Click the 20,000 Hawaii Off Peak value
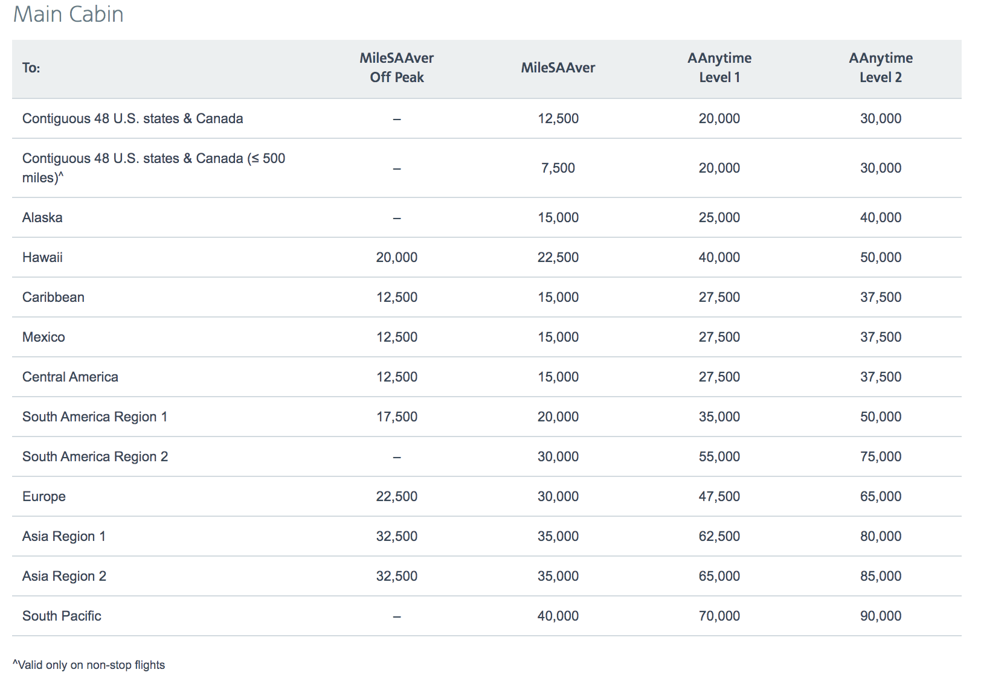981x681 pixels. 396,257
